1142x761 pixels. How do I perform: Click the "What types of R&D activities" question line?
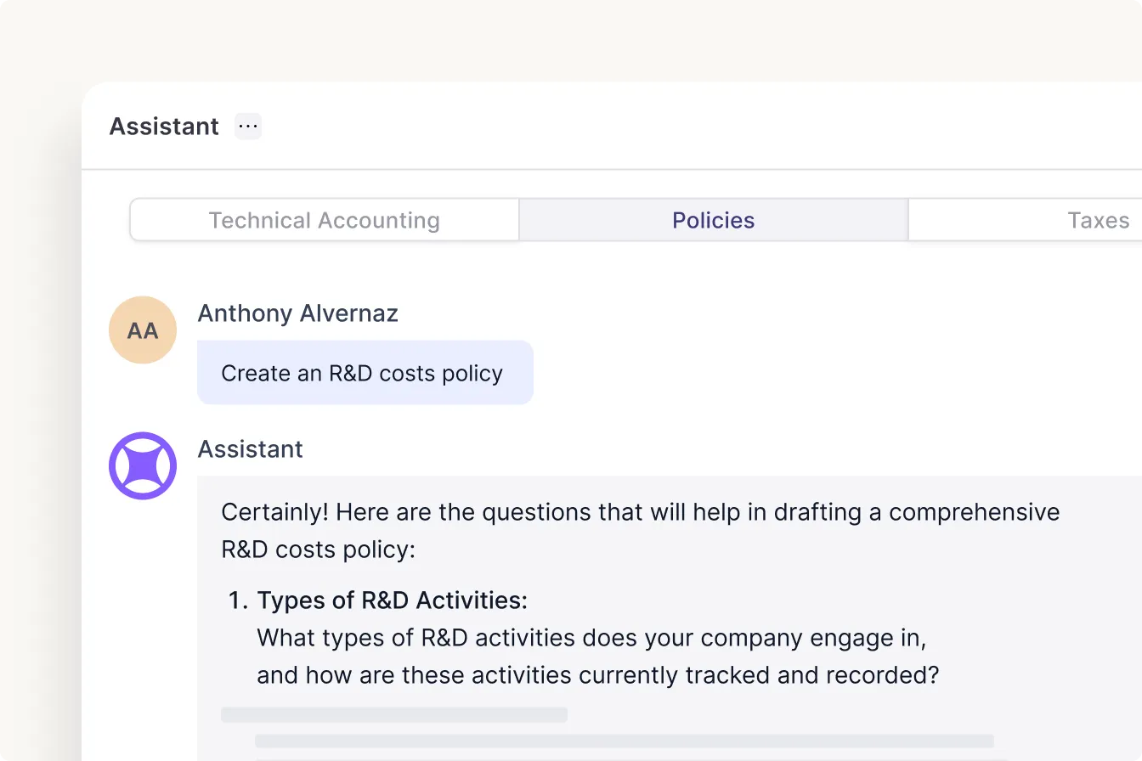coord(591,637)
